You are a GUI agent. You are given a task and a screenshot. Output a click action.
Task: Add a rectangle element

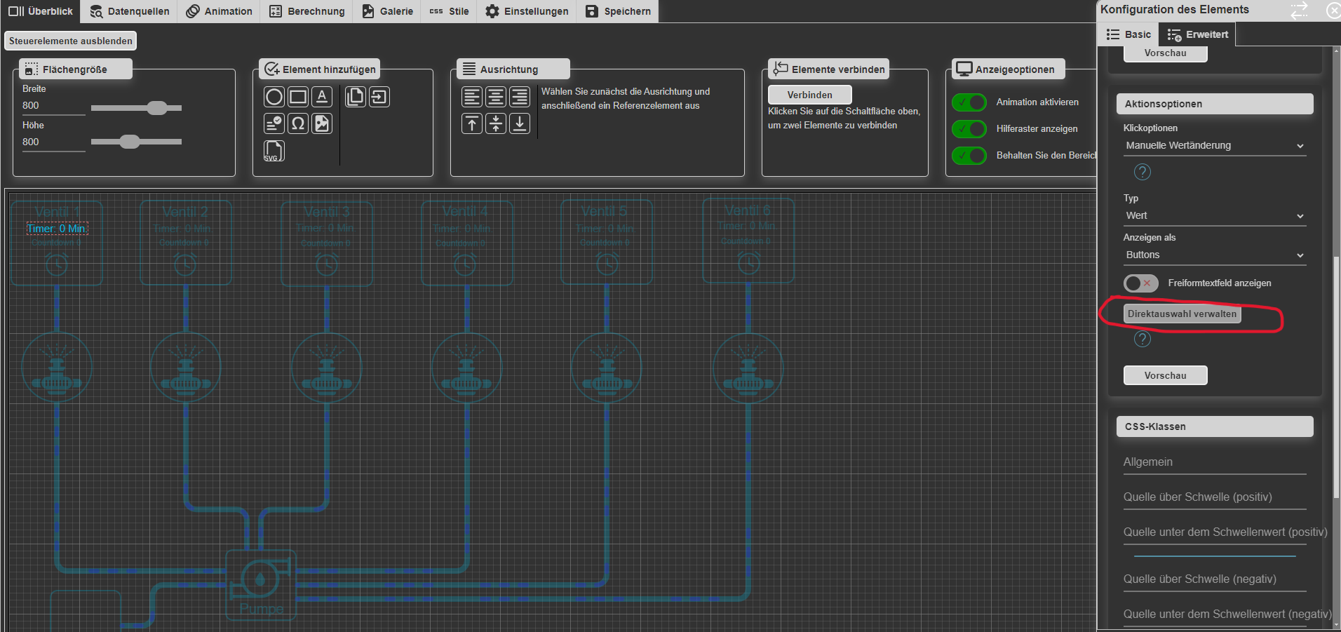click(298, 97)
